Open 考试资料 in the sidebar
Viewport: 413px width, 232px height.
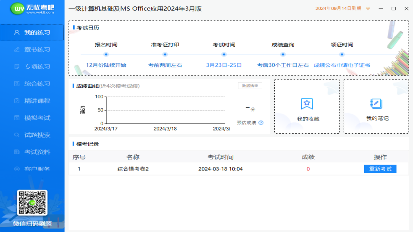(32, 152)
